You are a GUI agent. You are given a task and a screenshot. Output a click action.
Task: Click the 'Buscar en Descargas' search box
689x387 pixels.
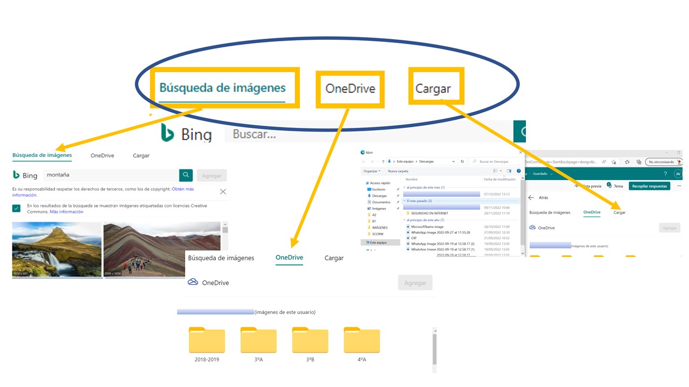tap(496, 161)
